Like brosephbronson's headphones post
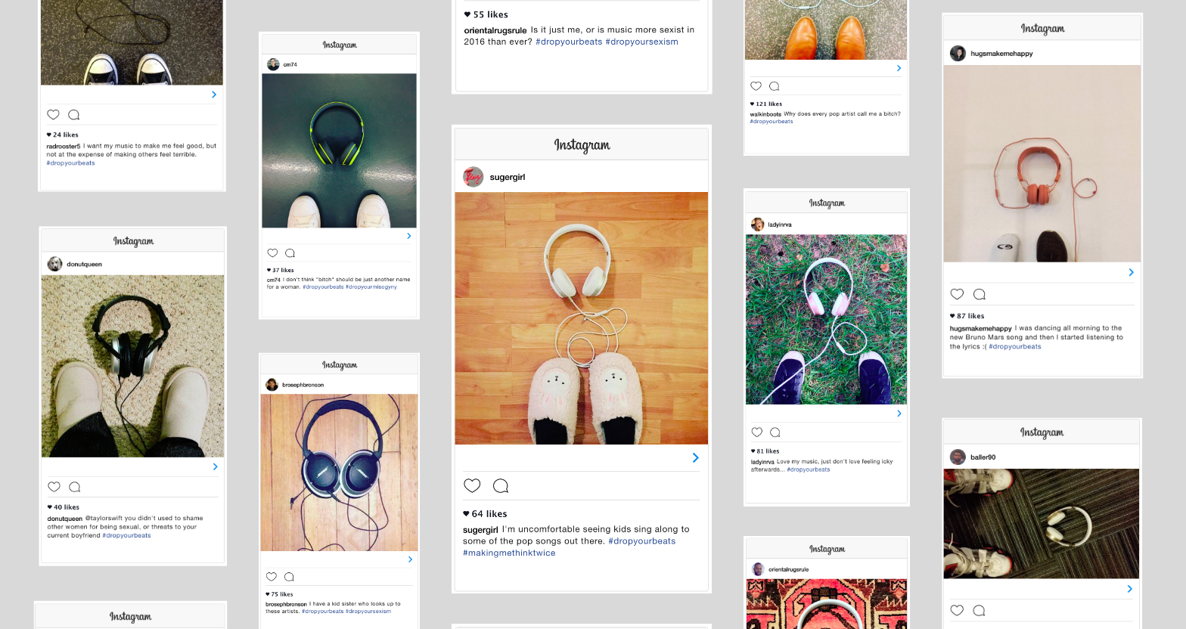The image size is (1186, 629). (x=272, y=577)
